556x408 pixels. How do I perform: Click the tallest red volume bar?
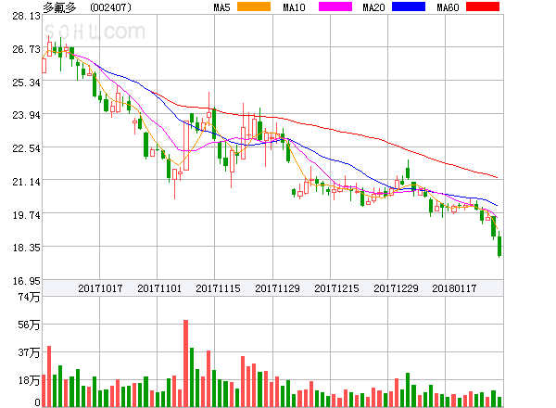point(185,363)
